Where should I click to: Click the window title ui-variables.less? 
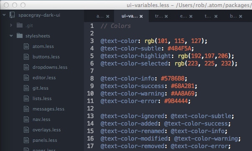tap(148, 5)
